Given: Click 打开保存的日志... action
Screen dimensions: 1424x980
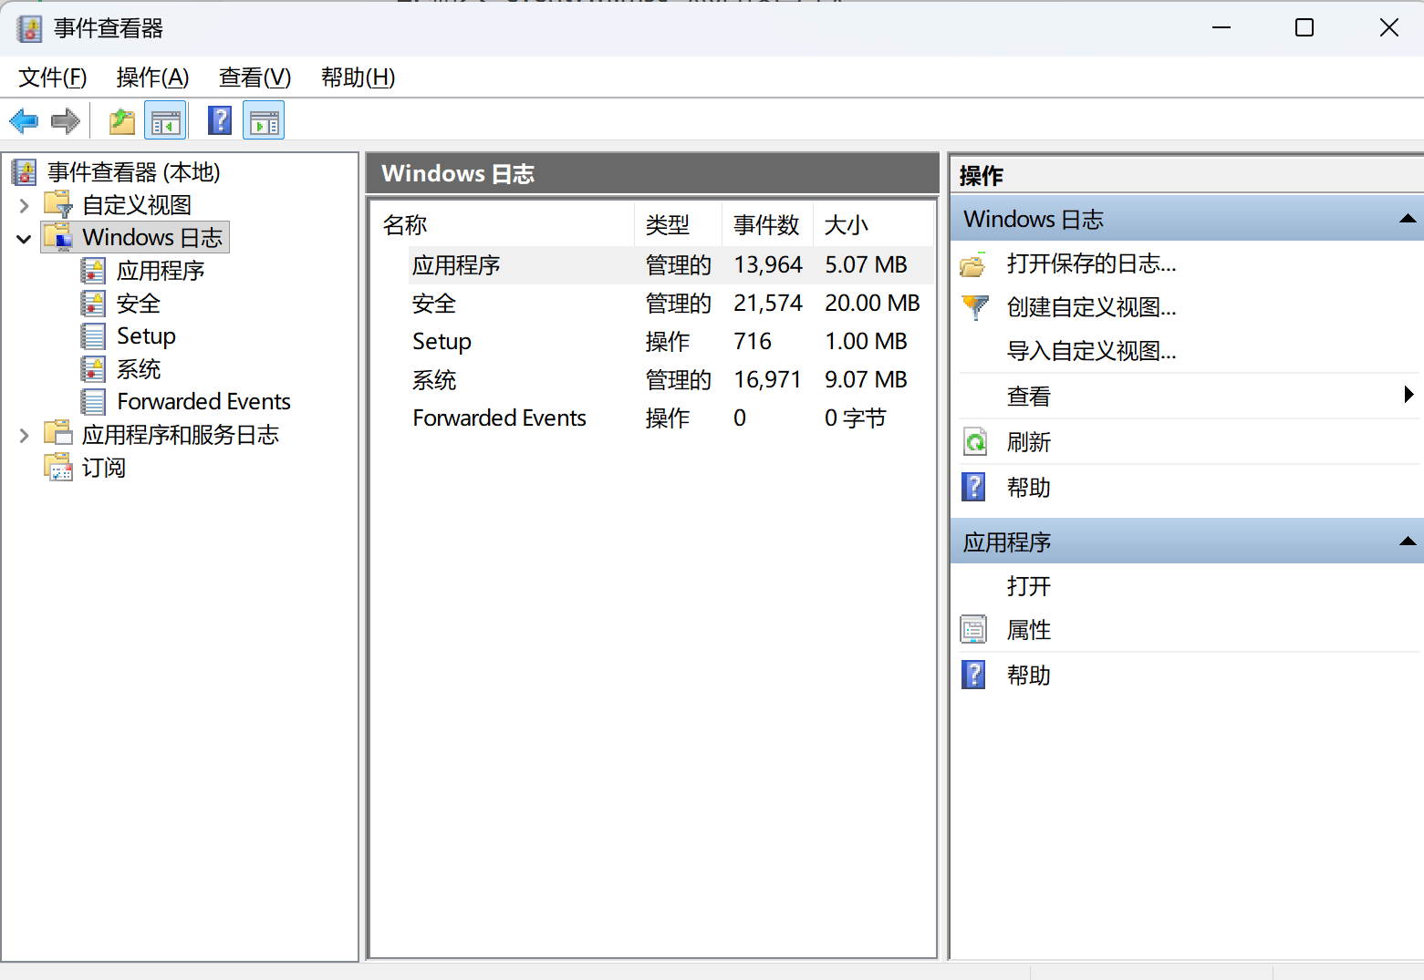Looking at the screenshot, I should (x=1091, y=263).
